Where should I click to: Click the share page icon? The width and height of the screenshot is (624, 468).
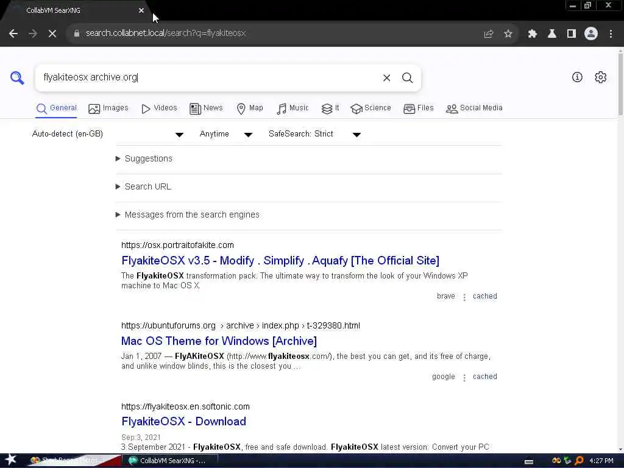[x=488, y=34]
